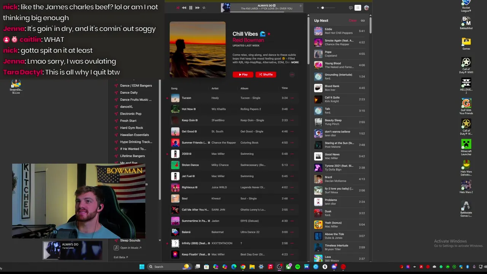
Task: Open Hard Gym Rock playlist
Action: point(132,128)
